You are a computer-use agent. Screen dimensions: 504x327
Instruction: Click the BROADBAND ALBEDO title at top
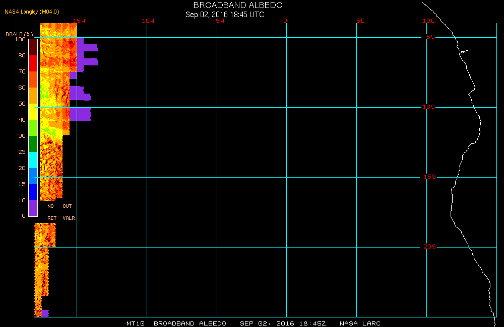click(x=238, y=5)
